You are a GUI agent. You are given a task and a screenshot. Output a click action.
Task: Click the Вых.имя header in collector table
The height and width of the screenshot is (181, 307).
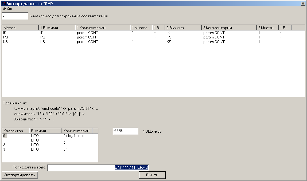point(45,131)
